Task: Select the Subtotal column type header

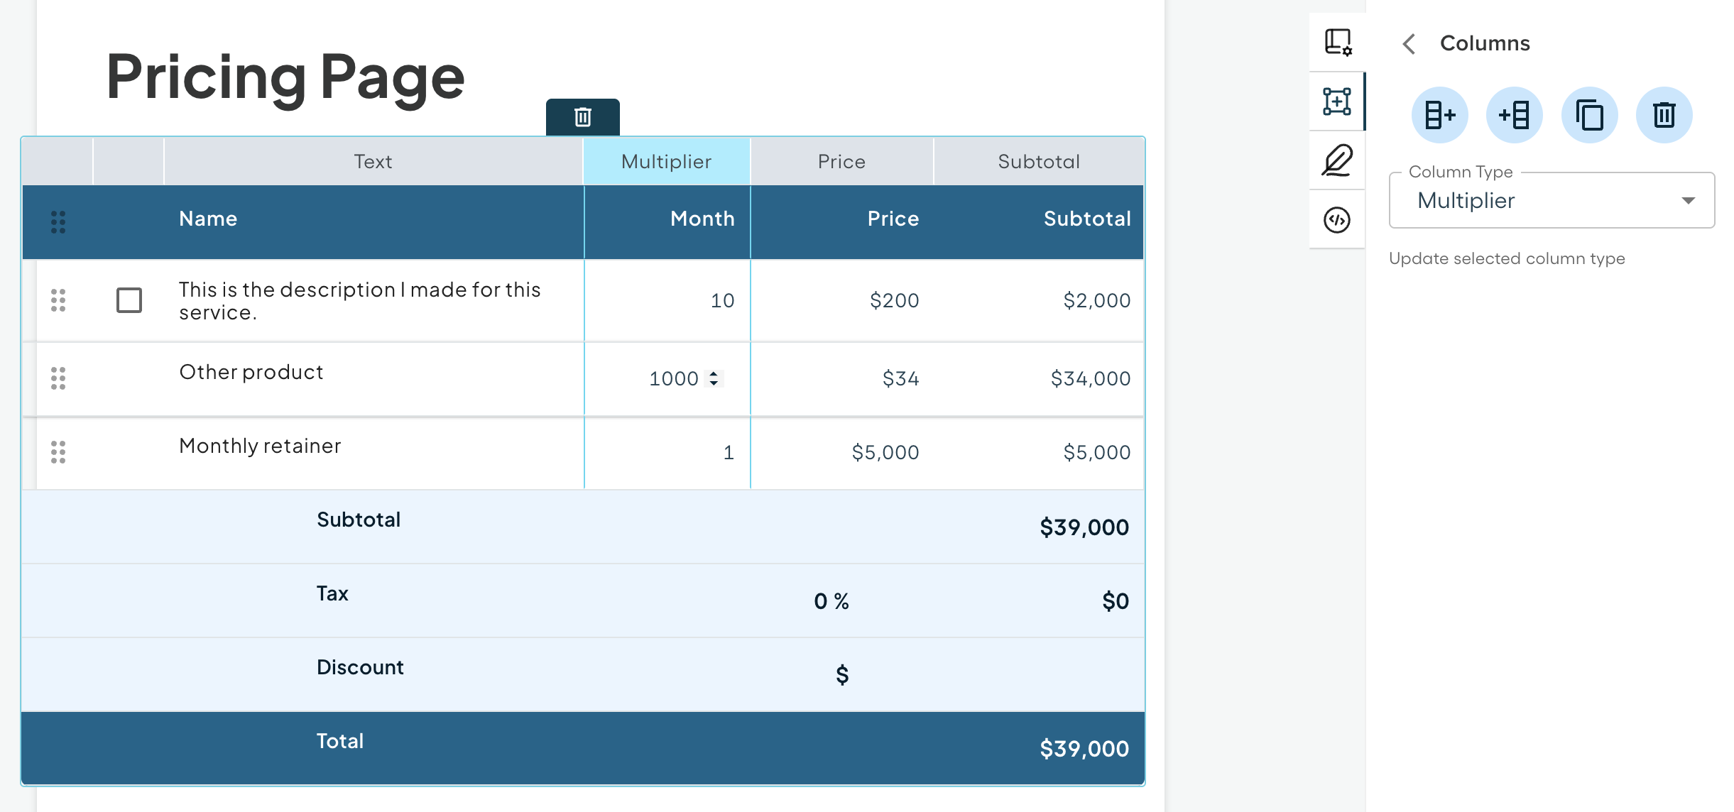Action: tap(1039, 162)
